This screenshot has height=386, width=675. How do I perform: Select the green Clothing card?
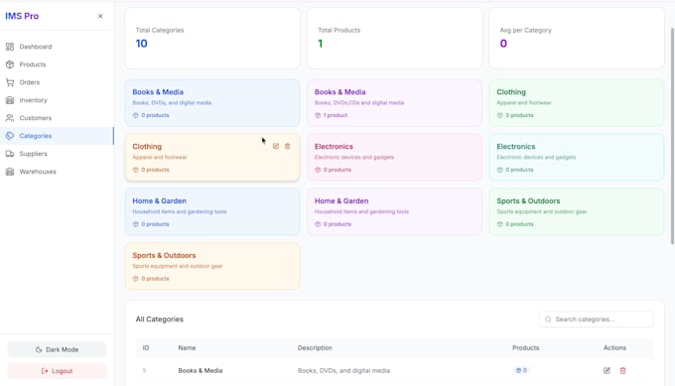pyautogui.click(x=577, y=103)
